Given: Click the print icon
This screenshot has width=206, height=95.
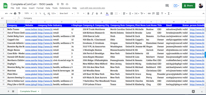Looking at the screenshot, I should click(x=15, y=14).
